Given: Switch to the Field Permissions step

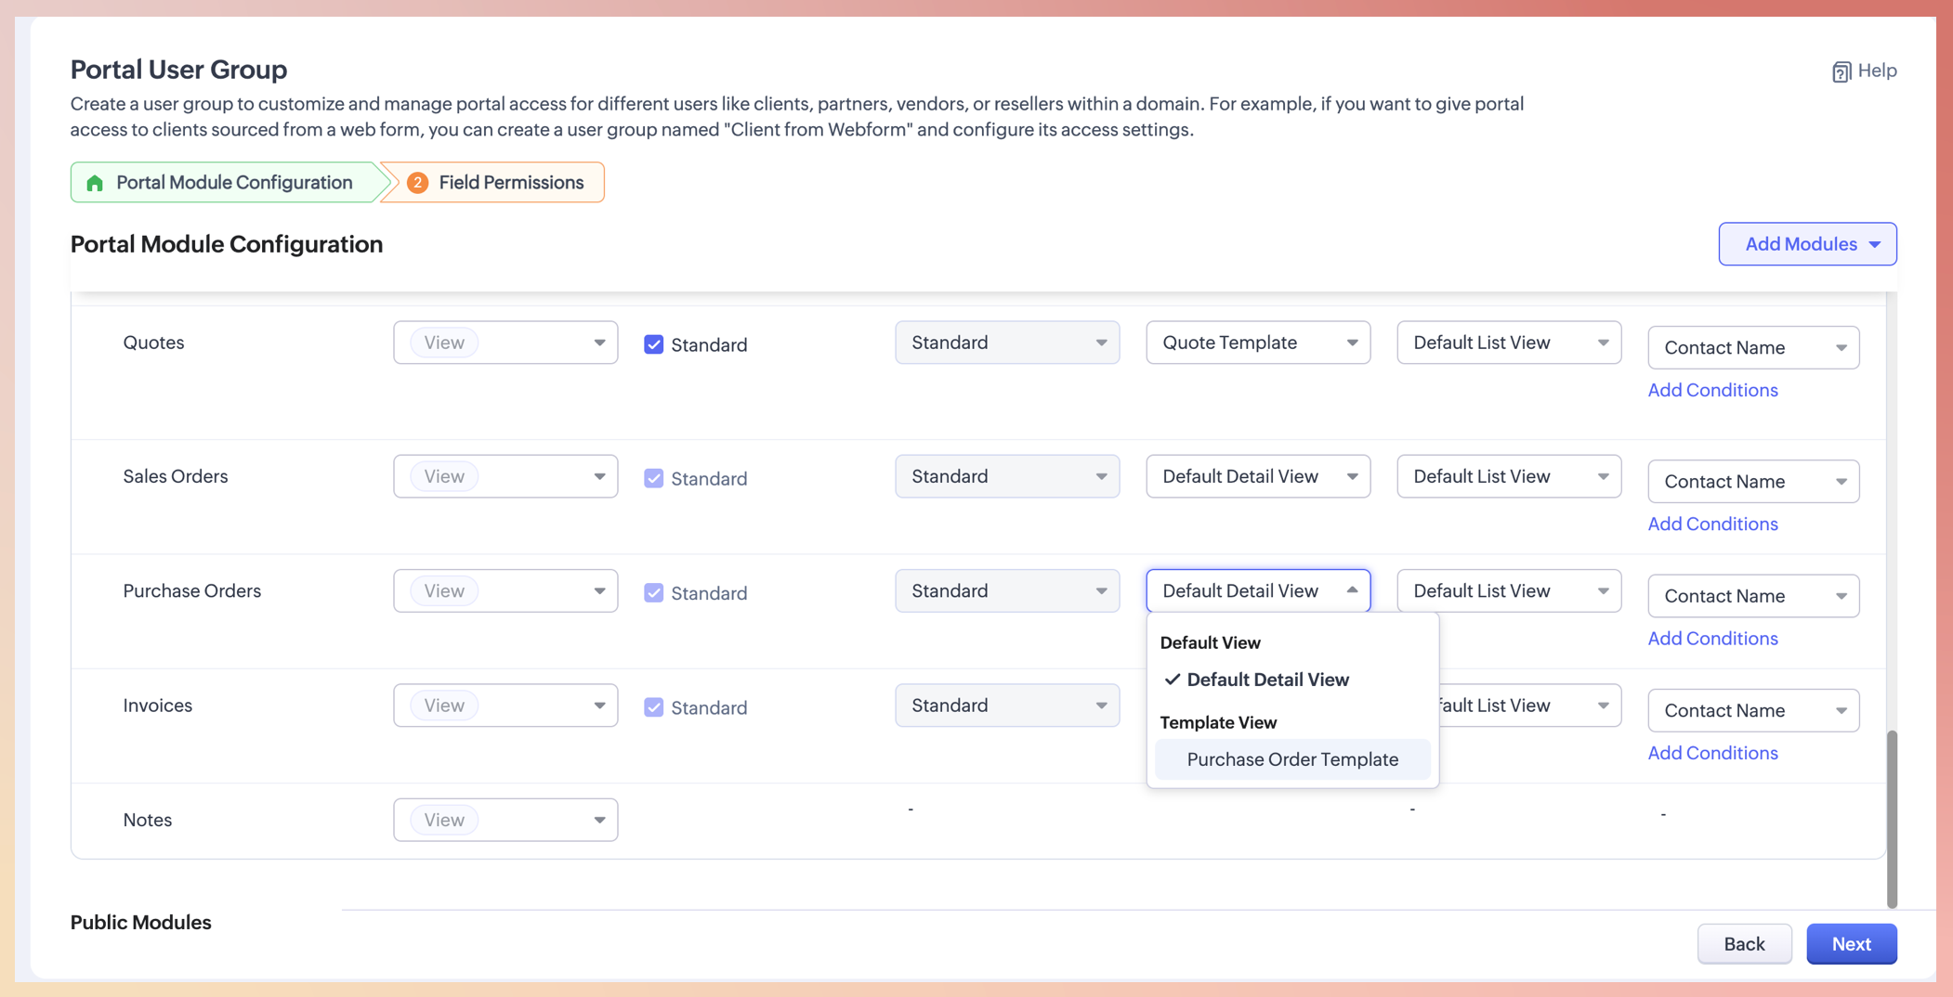Looking at the screenshot, I should click(510, 183).
